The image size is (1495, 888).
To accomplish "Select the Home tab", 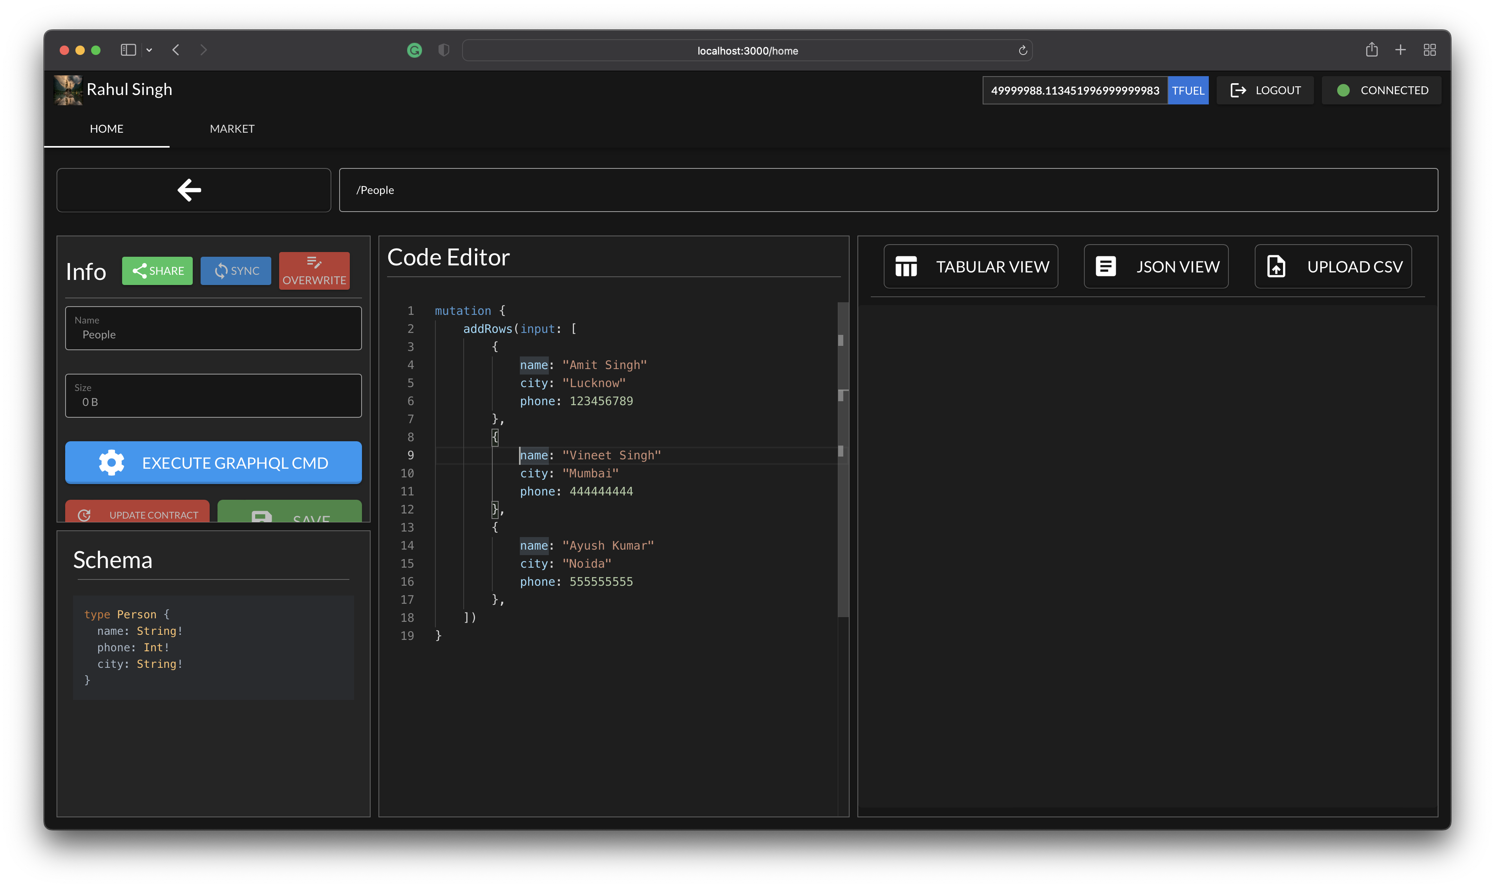I will click(x=106, y=129).
